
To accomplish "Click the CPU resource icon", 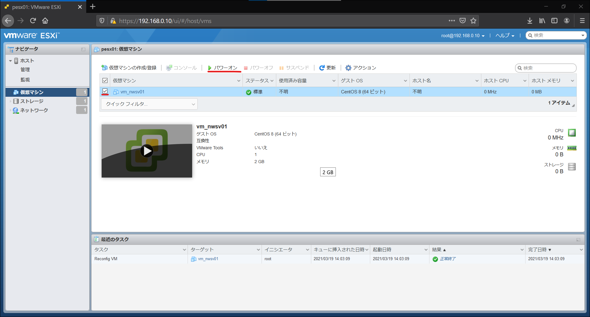I will pyautogui.click(x=572, y=133).
